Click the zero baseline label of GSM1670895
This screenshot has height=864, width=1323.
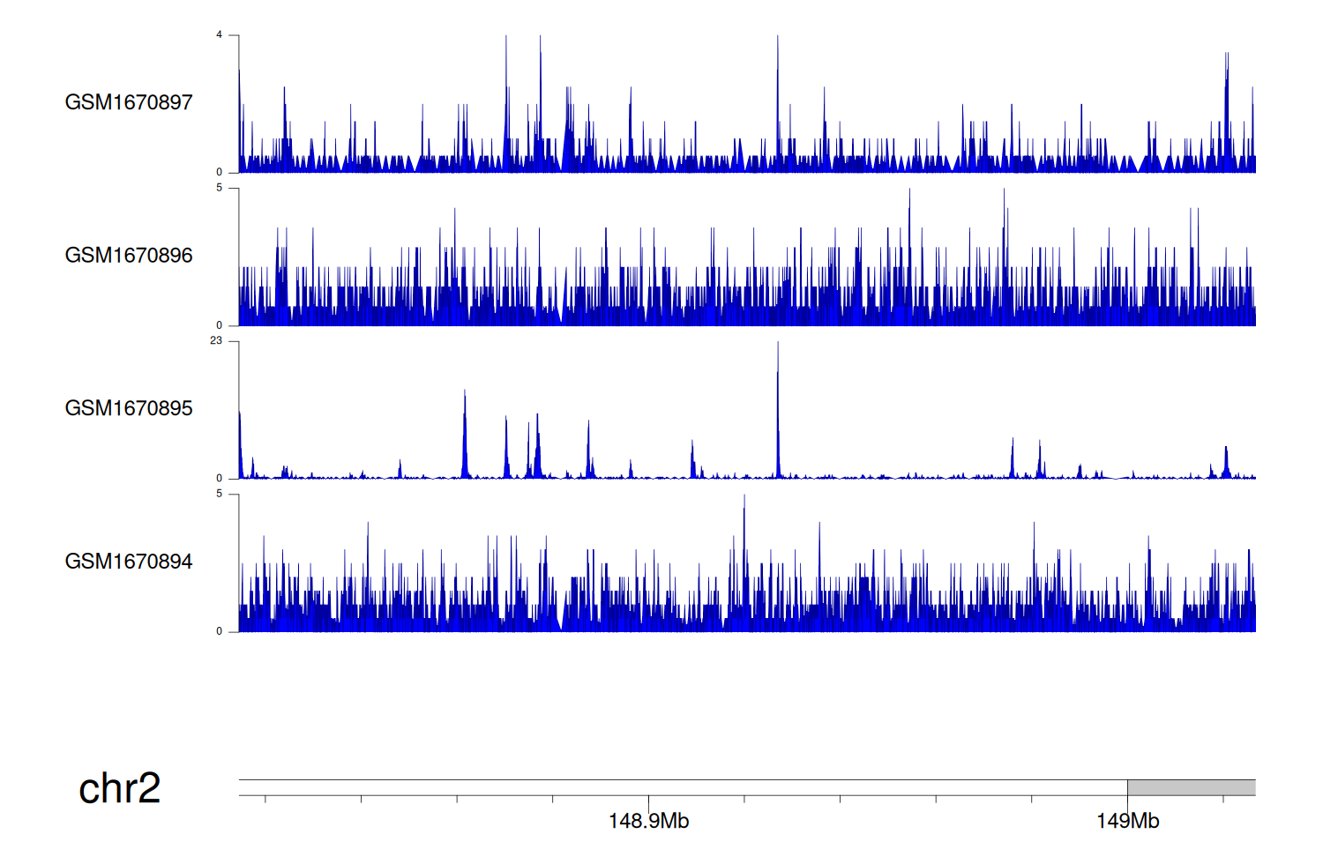pyautogui.click(x=220, y=478)
